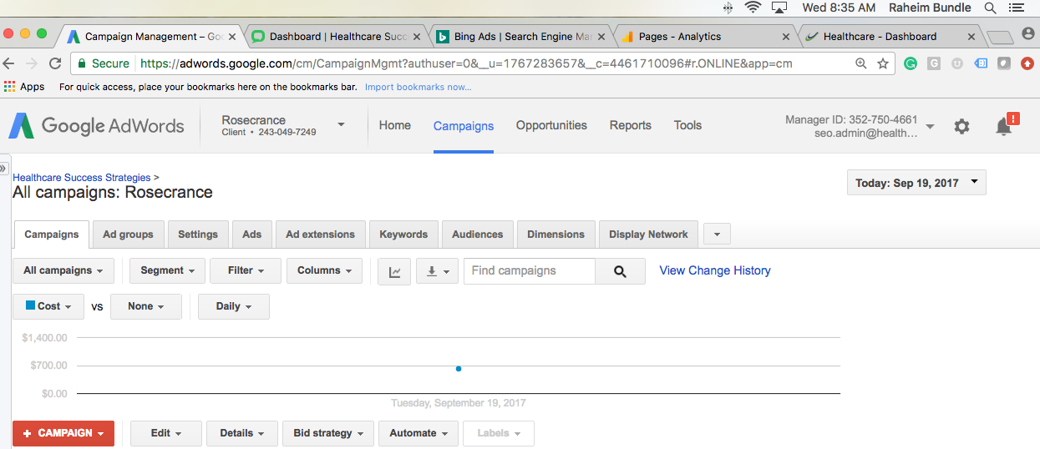Click Import bookmarks now link
Viewport: 1040px width, 449px height.
click(x=419, y=87)
